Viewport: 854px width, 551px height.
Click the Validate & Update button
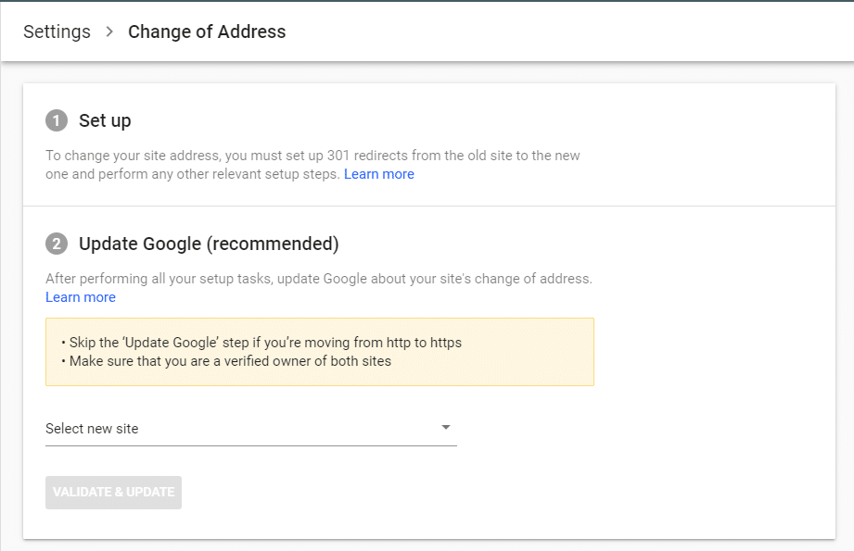(x=113, y=493)
